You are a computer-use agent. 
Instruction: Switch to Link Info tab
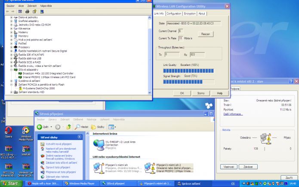pyautogui.click(x=159, y=13)
